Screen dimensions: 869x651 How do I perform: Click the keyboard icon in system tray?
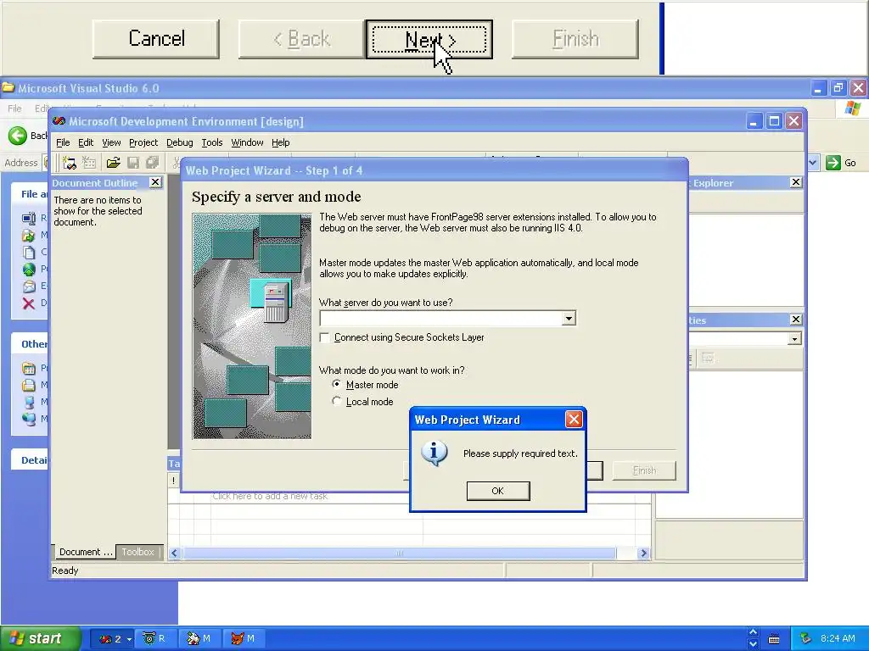point(774,639)
